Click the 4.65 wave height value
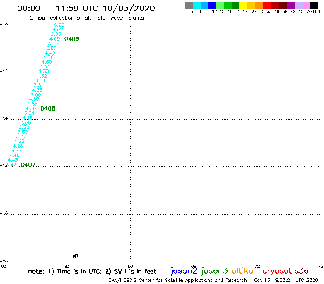The width and height of the screenshot is (324, 284). [x=37, y=90]
